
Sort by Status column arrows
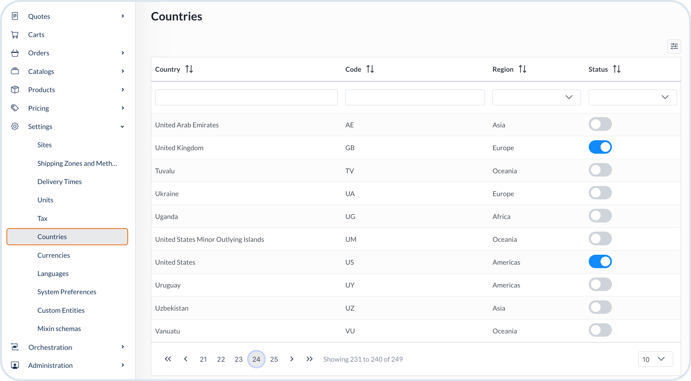click(617, 69)
